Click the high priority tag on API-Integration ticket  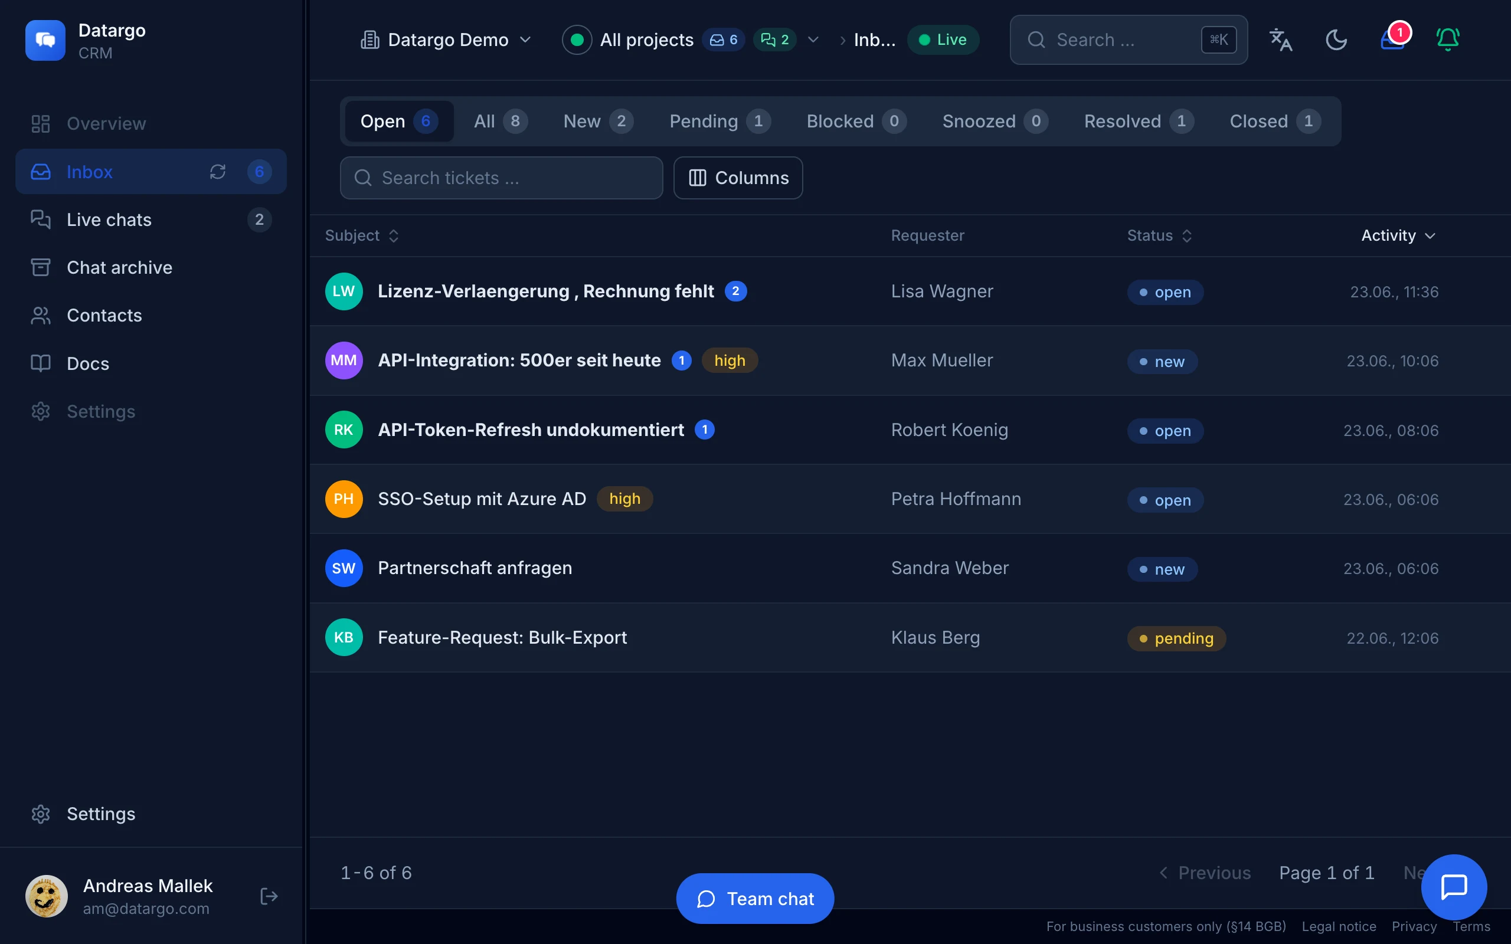click(x=730, y=360)
